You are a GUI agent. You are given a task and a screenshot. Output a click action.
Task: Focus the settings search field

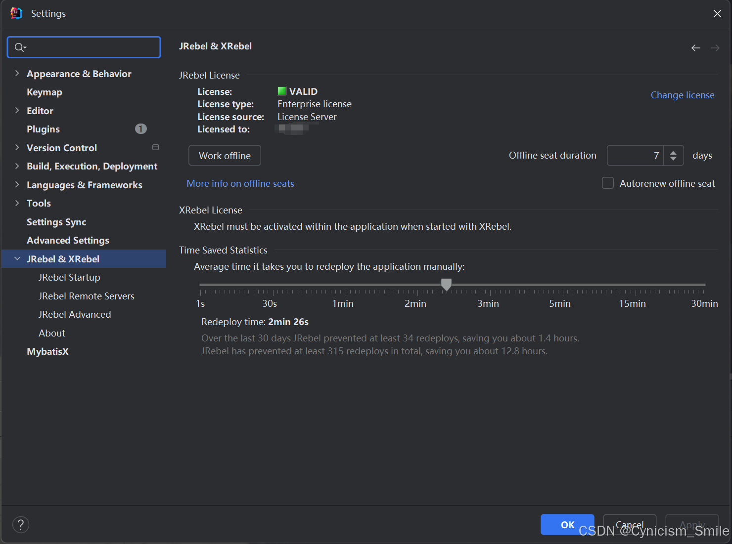pos(84,47)
